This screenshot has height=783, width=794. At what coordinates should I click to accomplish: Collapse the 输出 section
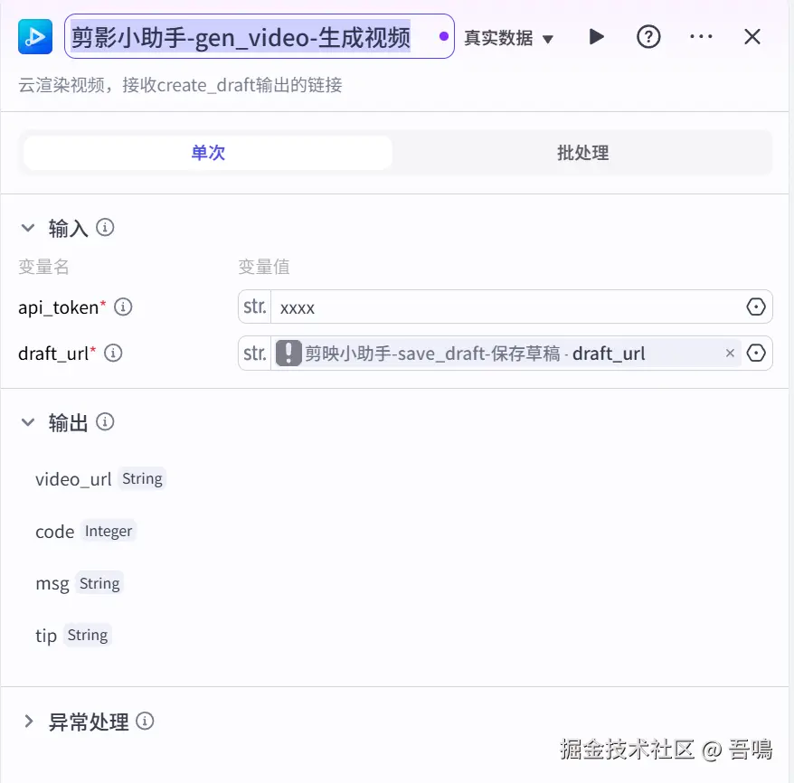point(28,422)
